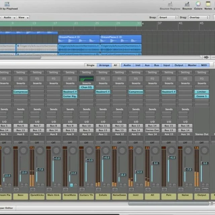Open the Colors palette icon
The height and width of the screenshot is (215, 215).
[198, 4]
